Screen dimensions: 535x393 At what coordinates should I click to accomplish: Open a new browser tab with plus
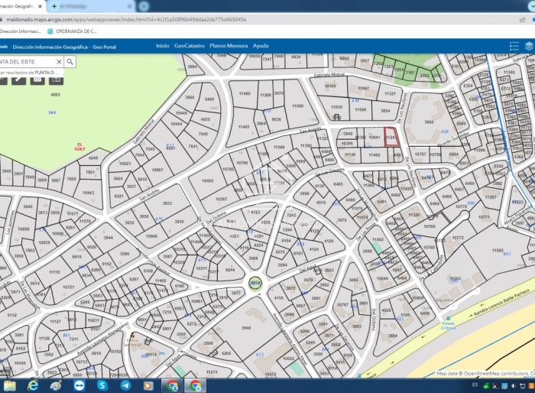(54, 6)
